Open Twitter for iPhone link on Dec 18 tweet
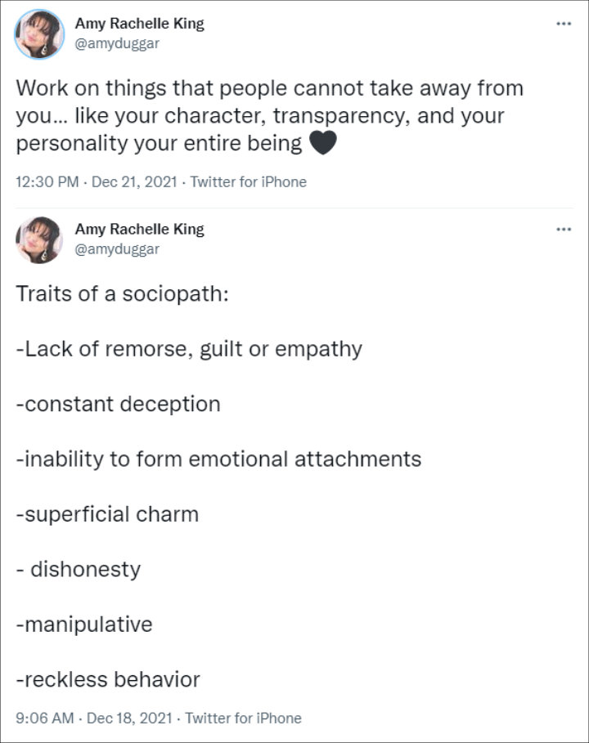The image size is (589, 743). click(243, 718)
